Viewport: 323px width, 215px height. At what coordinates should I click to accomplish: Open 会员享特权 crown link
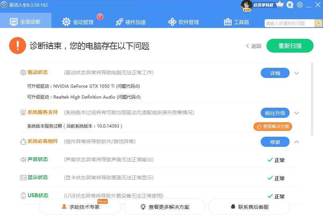pyautogui.click(x=268, y=5)
